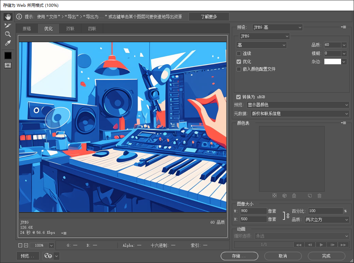The image size is (354, 263).
Task: Open the 元数据 metadata dropdown
Action: coord(300,113)
